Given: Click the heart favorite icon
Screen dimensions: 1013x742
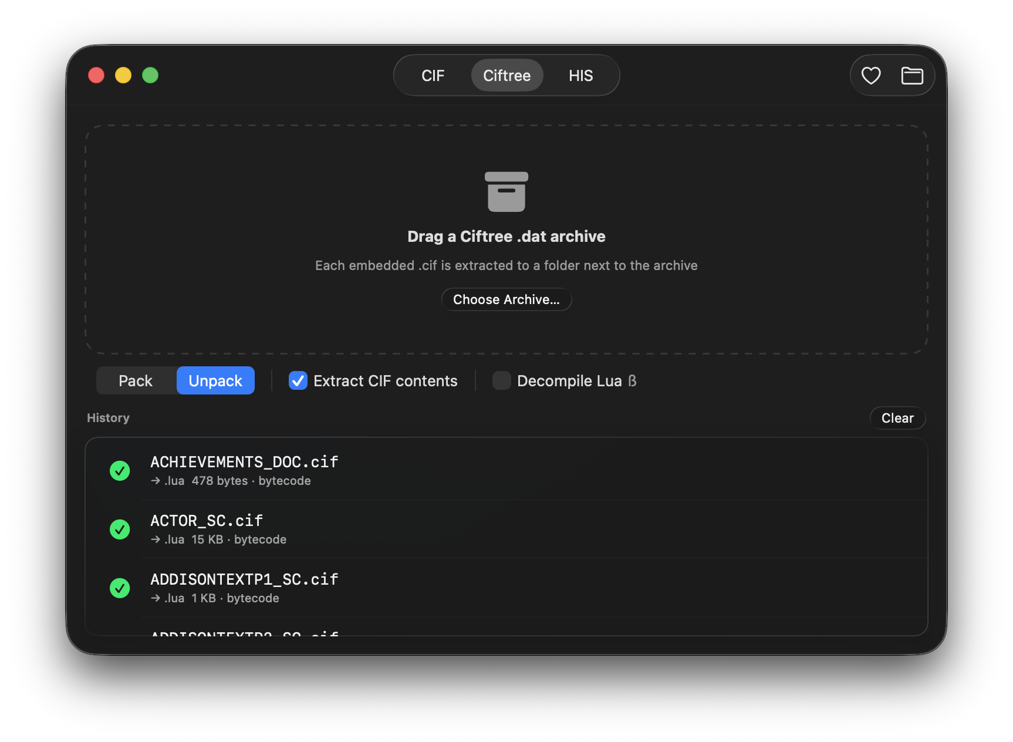Looking at the screenshot, I should tap(871, 76).
